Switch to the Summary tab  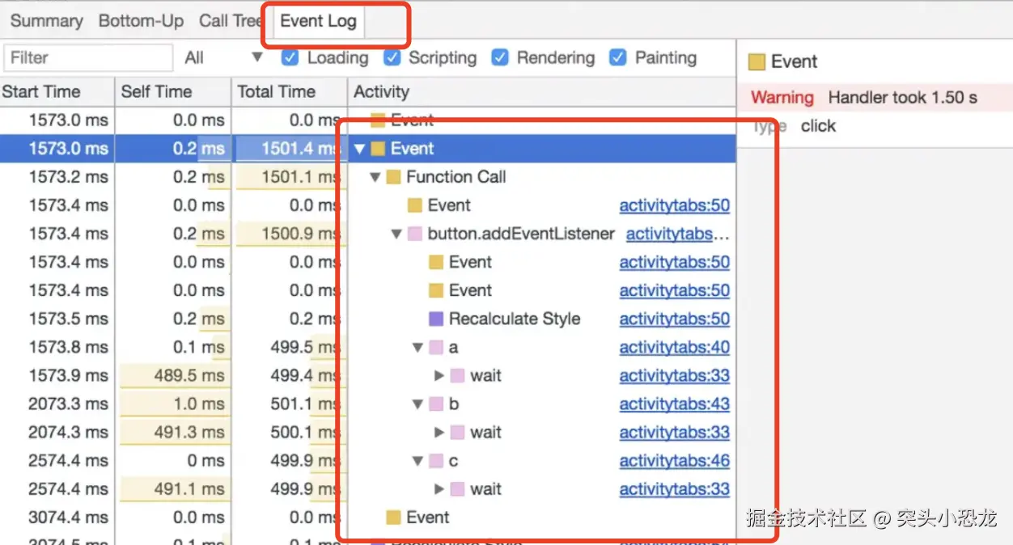click(x=46, y=21)
